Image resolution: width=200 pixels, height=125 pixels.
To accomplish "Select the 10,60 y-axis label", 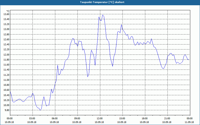I will [x=6, y=90].
